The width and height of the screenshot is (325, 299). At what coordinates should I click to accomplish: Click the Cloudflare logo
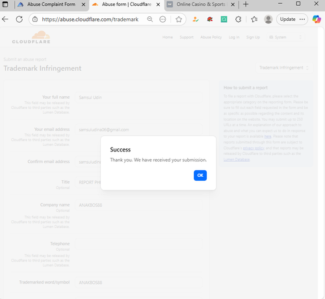[31, 37]
